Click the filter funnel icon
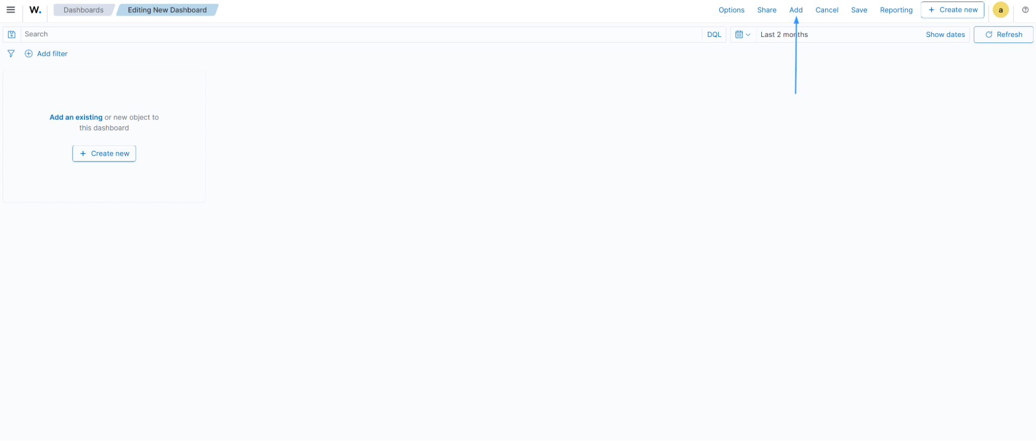This screenshot has width=1036, height=441. click(11, 54)
